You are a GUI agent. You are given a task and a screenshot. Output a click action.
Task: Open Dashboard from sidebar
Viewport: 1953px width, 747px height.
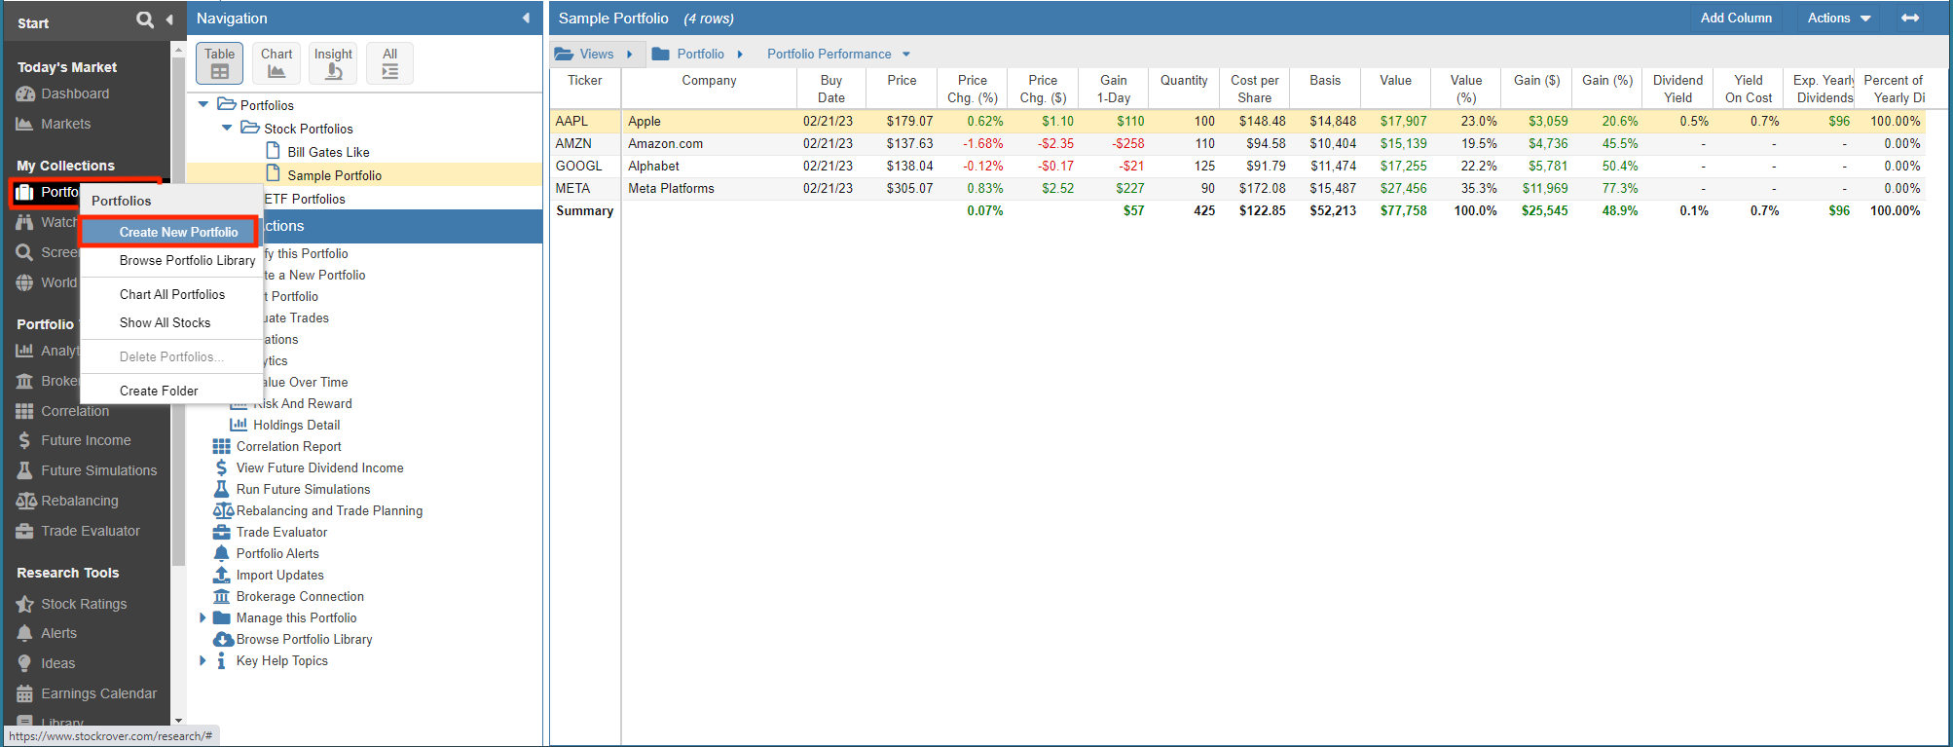coord(75,93)
